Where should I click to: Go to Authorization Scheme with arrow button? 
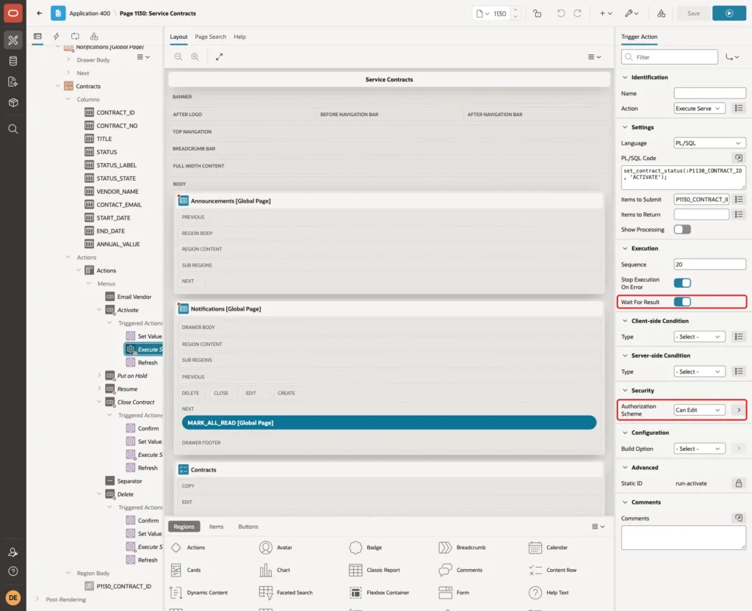point(739,410)
